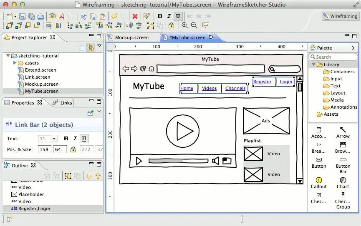This screenshot has height=226, width=361.
Task: Undo using the yellow arrow icon
Action: click(x=114, y=16)
